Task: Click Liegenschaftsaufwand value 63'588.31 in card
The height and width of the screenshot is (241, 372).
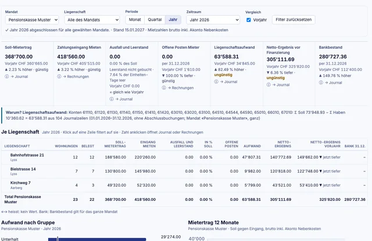Action: (227, 57)
